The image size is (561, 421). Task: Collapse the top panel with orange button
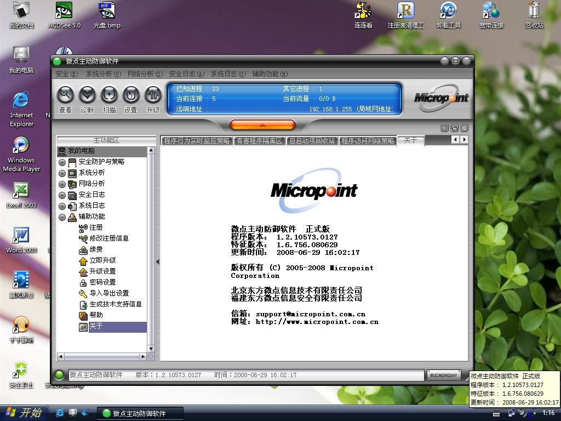pos(262,124)
